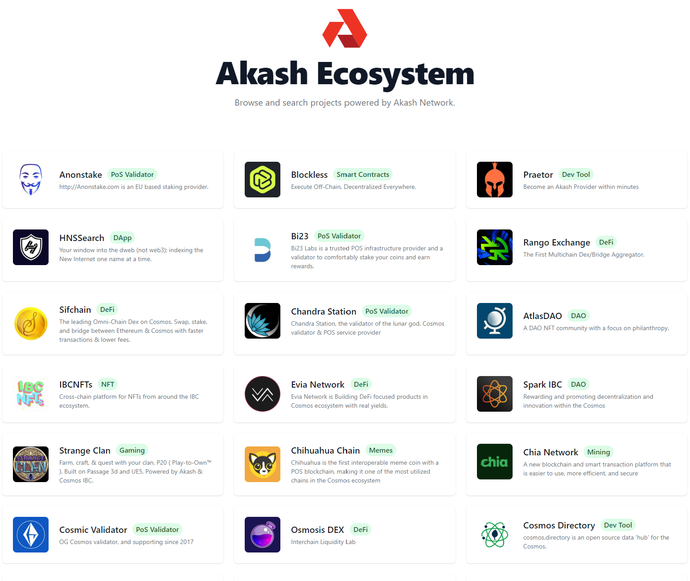Click the Memes tag on Chihuahua Chain
The image size is (690, 581).
381,450
